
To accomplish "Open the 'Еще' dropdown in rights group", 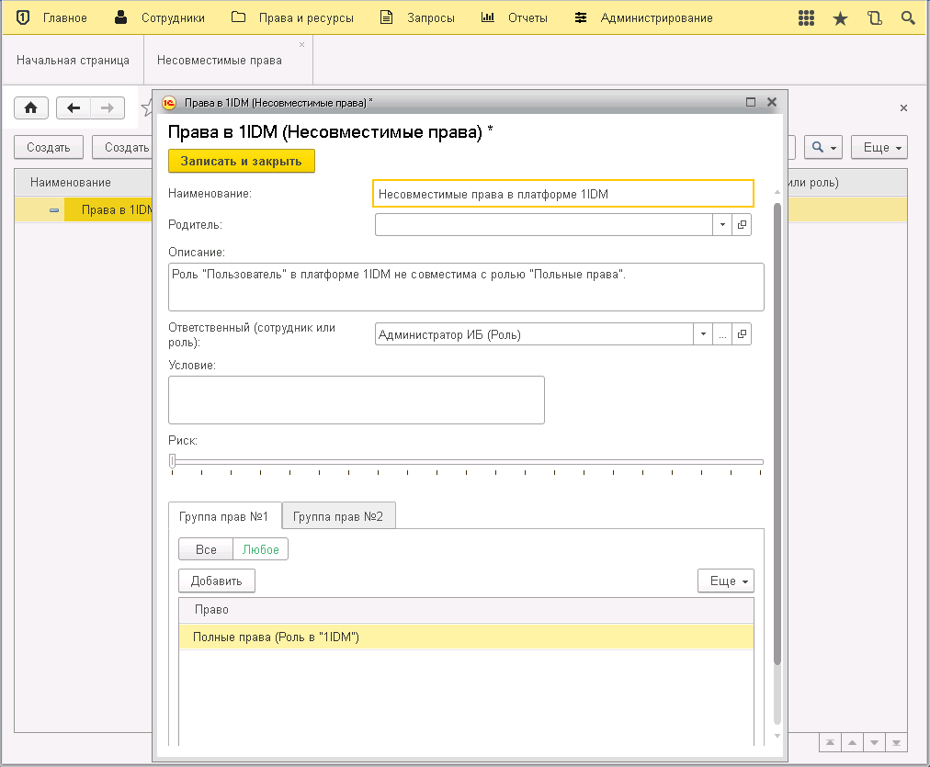I will click(726, 581).
